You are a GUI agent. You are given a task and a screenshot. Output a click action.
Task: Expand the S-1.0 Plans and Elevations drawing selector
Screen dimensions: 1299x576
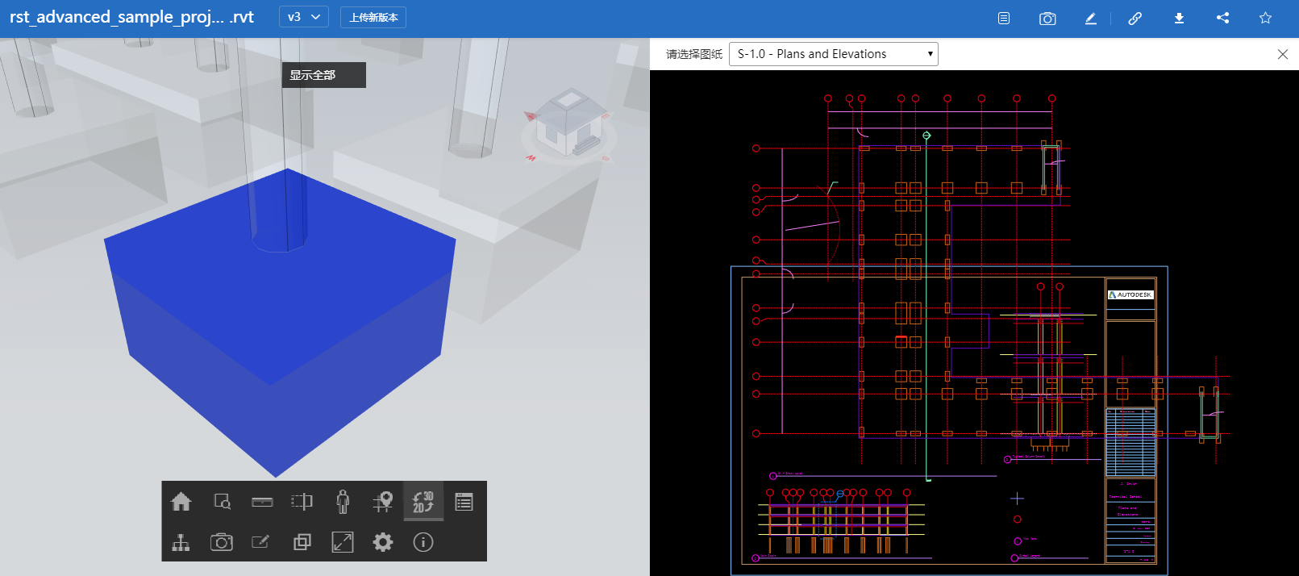(x=833, y=54)
